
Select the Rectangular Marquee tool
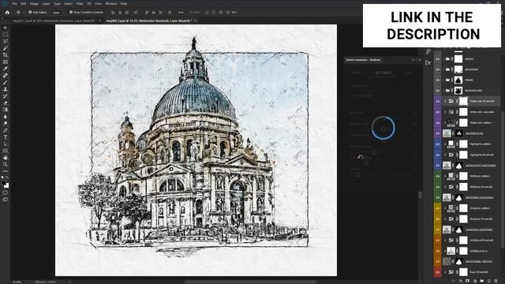tap(6, 35)
